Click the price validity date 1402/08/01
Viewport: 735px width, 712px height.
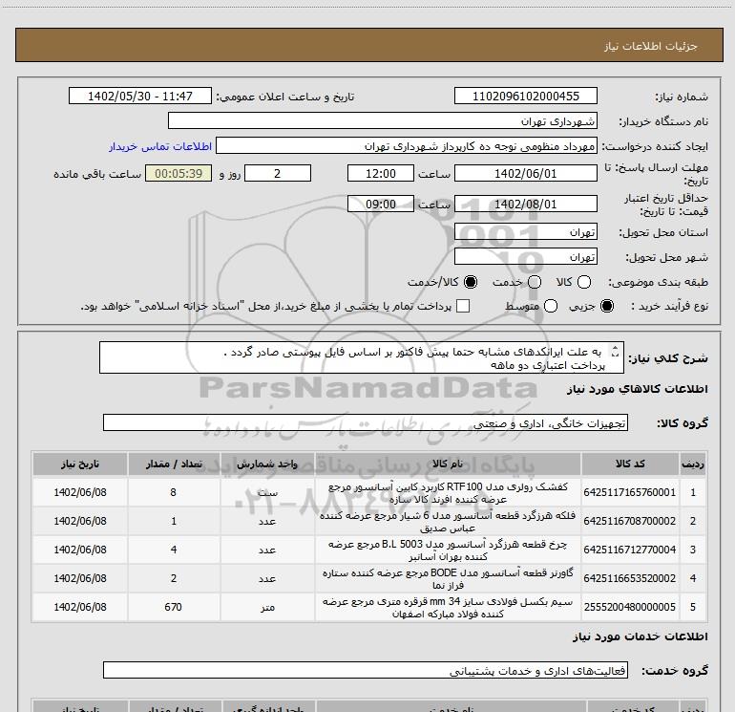pos(525,205)
